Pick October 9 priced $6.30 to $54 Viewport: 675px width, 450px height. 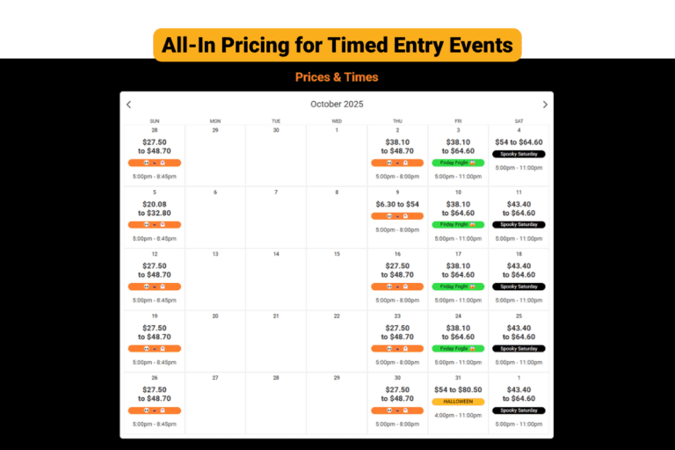(397, 217)
